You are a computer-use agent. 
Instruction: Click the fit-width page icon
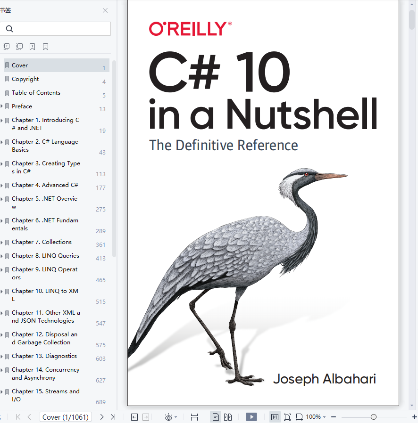click(194, 417)
